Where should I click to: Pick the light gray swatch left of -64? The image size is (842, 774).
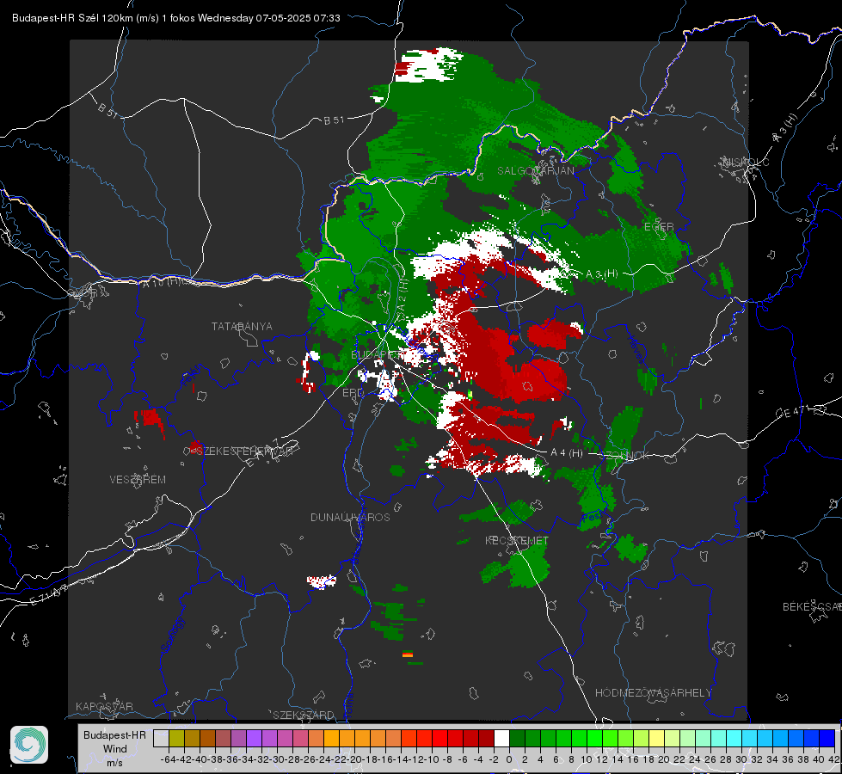[161, 739]
